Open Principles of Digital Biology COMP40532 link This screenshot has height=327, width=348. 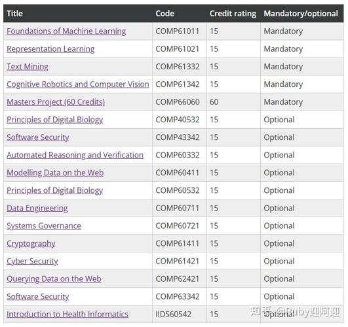[x=55, y=120]
